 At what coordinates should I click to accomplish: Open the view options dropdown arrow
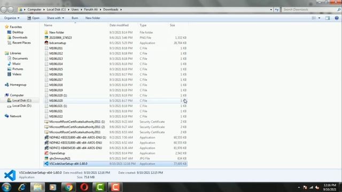[320, 18]
